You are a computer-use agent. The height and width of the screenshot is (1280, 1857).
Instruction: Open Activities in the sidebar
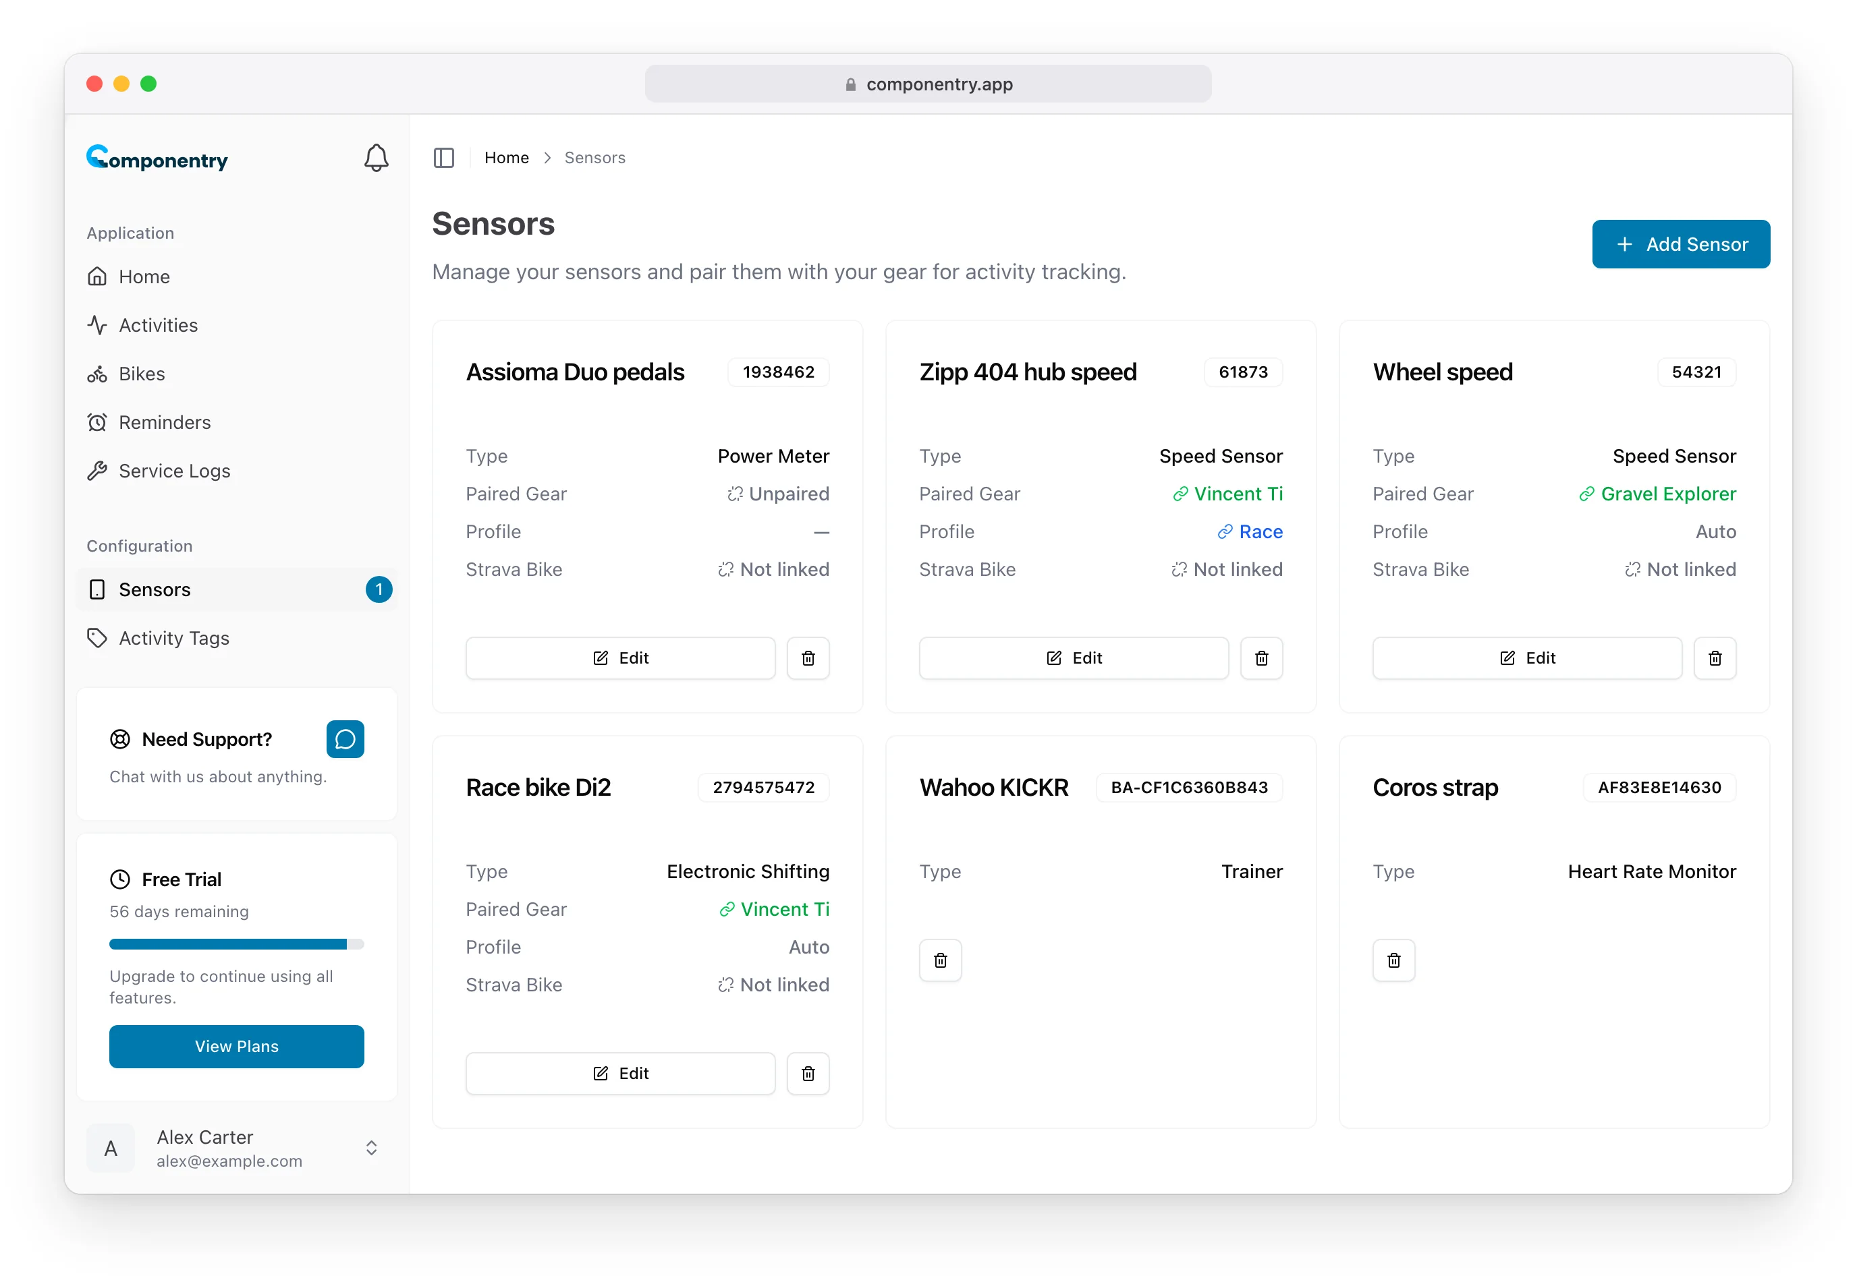pyautogui.click(x=237, y=325)
